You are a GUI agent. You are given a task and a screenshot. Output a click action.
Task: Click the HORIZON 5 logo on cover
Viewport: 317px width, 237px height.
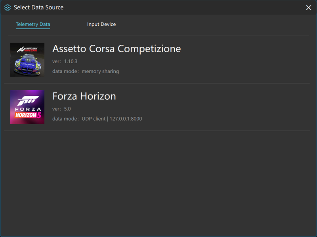[27, 116]
